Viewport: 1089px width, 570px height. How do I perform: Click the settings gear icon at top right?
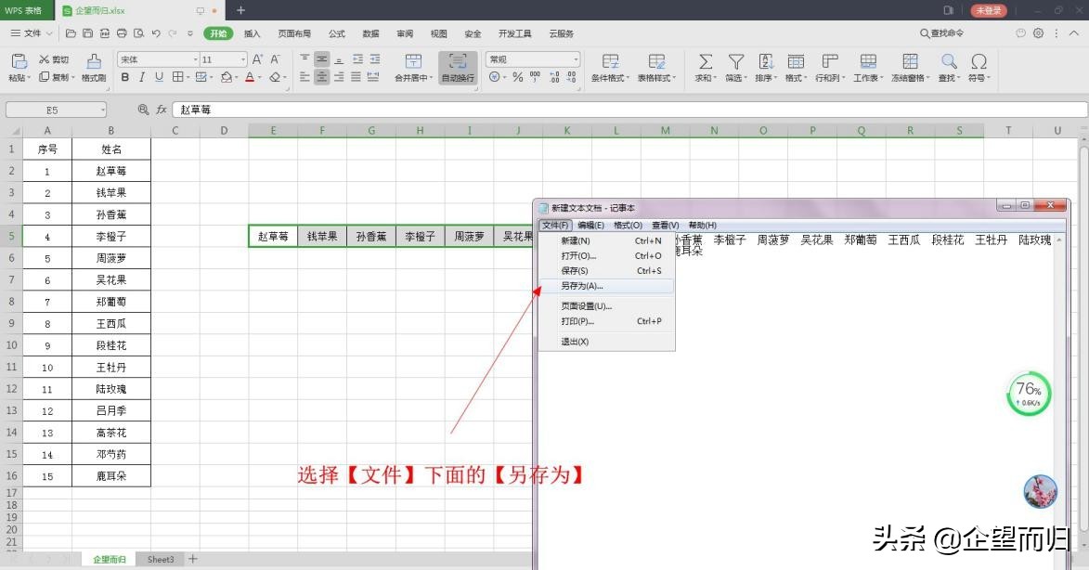pos(1038,32)
